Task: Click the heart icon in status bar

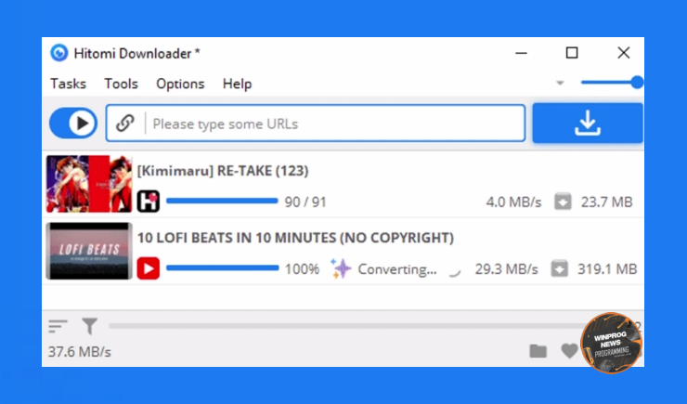Action: tap(570, 351)
